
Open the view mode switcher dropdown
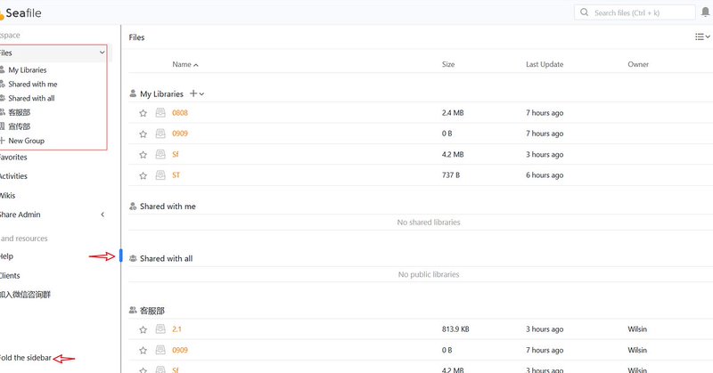[x=702, y=36]
